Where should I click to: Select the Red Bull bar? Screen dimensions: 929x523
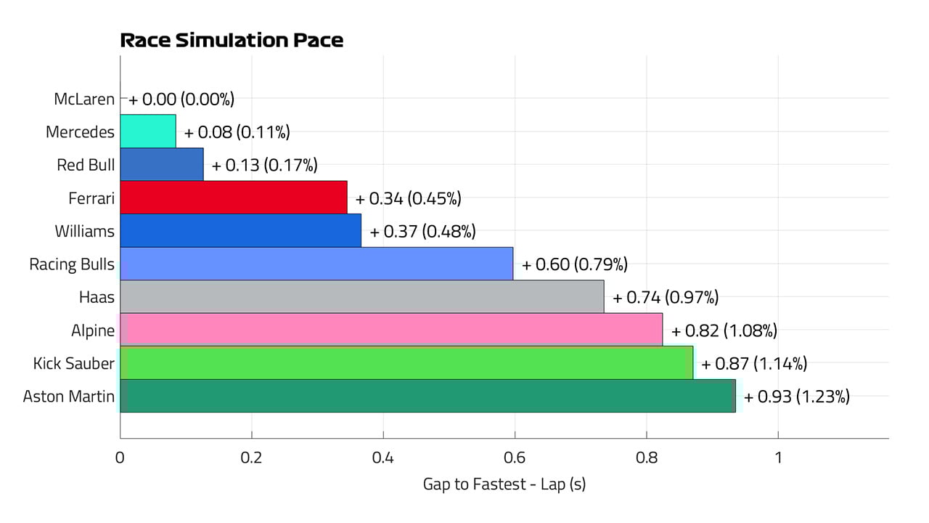pos(162,164)
